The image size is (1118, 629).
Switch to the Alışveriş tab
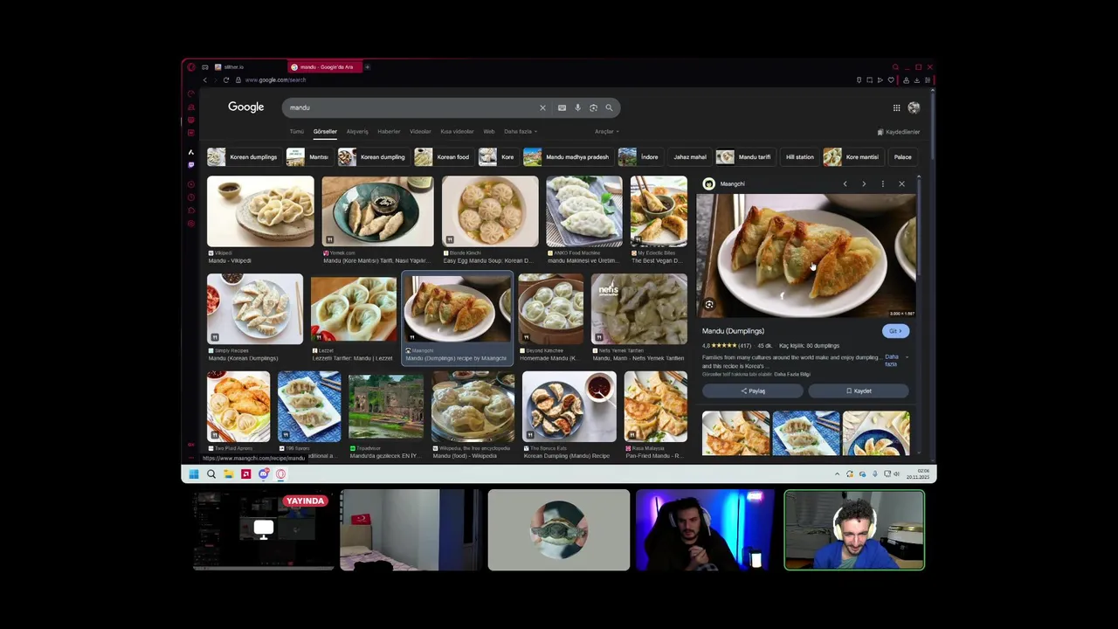357,131
